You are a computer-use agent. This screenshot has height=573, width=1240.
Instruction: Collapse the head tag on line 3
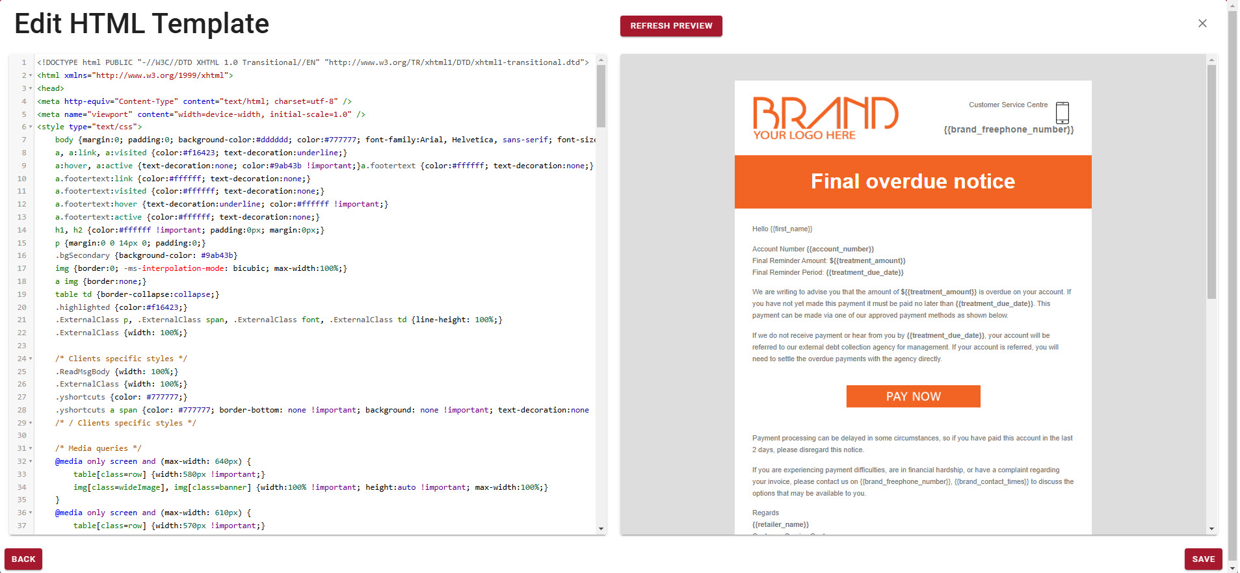[31, 88]
